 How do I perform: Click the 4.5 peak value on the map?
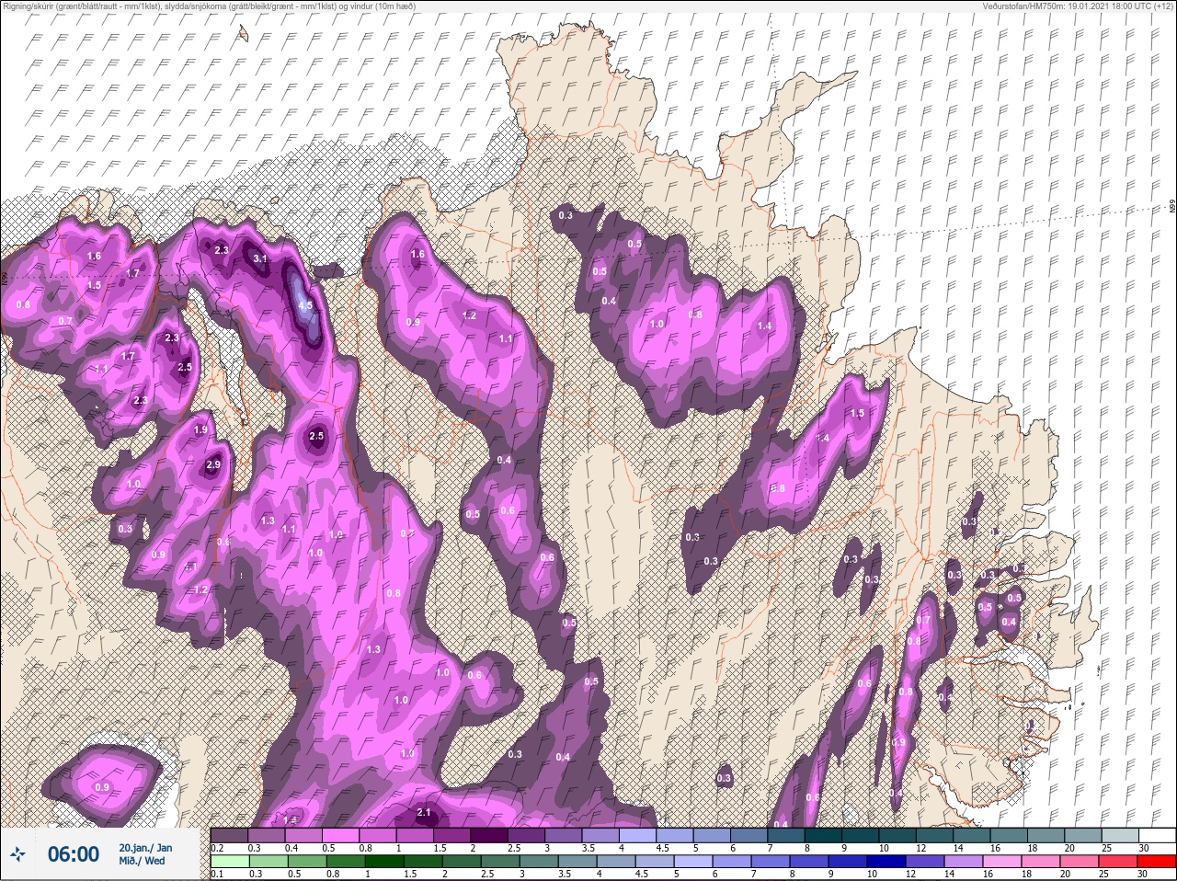click(x=305, y=305)
